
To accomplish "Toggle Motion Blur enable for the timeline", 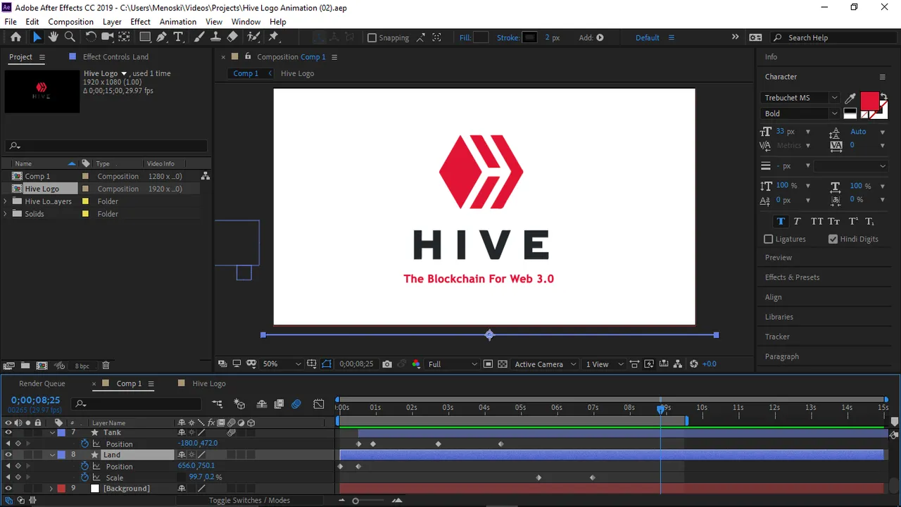I will pos(296,404).
